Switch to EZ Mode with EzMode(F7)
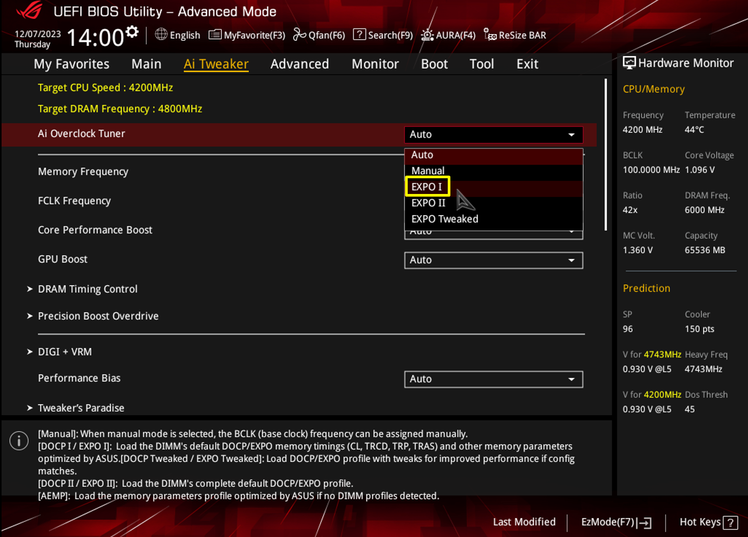This screenshot has width=748, height=537. click(616, 522)
